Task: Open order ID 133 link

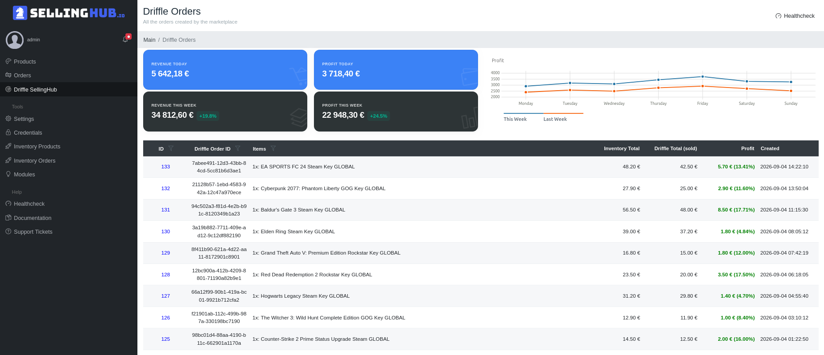Action: coord(165,167)
